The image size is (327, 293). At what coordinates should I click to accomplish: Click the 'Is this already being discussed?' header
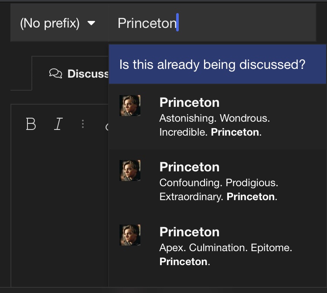pos(218,64)
